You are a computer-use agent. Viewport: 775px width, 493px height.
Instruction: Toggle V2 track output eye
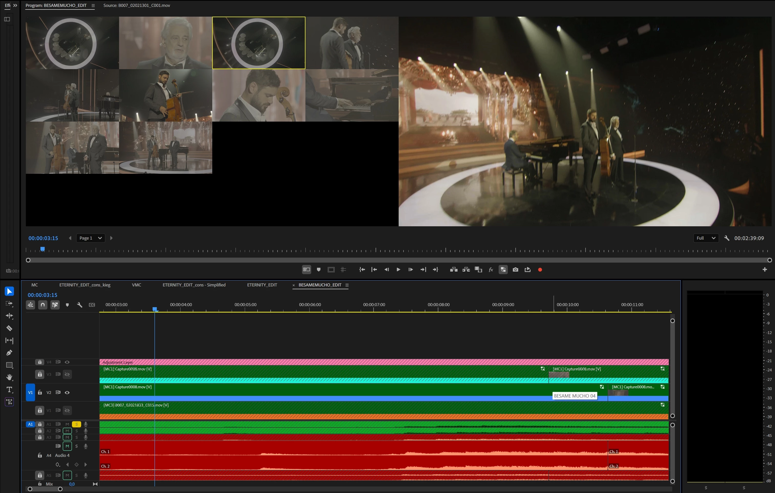(x=67, y=393)
